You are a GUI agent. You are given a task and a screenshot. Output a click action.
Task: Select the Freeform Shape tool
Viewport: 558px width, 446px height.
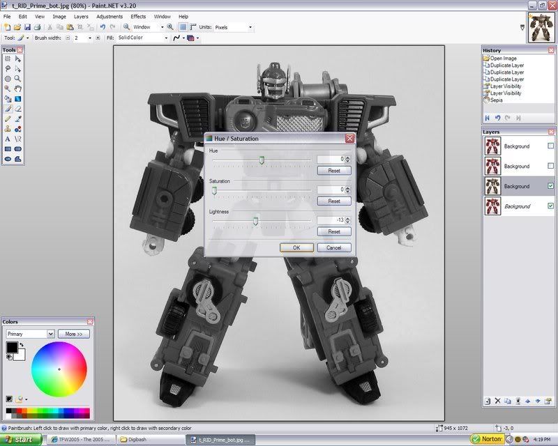(x=18, y=159)
